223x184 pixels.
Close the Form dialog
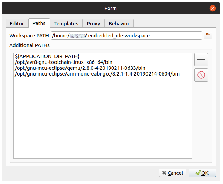[212, 8]
